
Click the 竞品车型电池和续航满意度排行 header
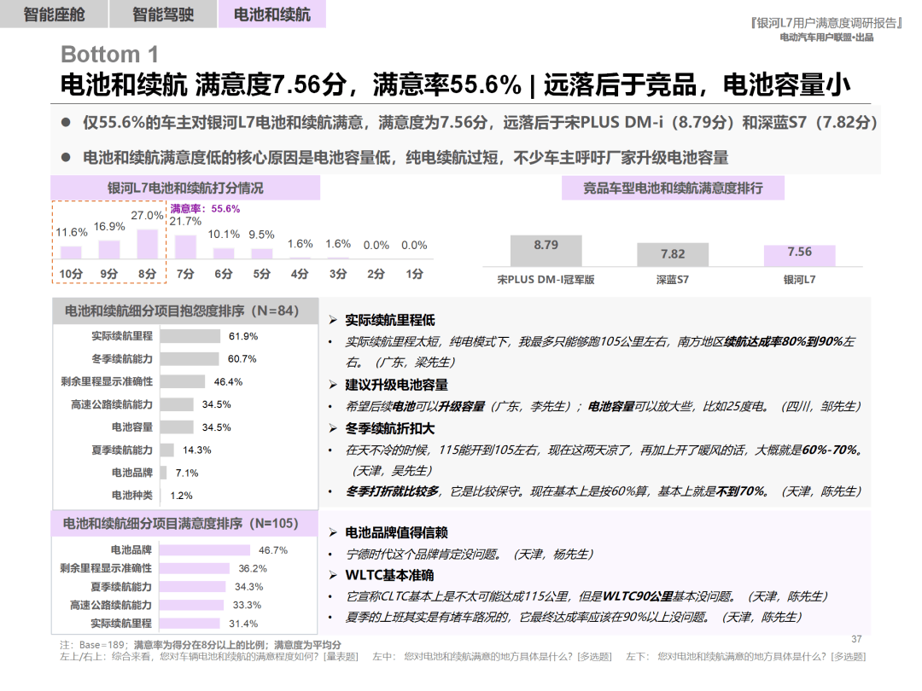coord(673,188)
